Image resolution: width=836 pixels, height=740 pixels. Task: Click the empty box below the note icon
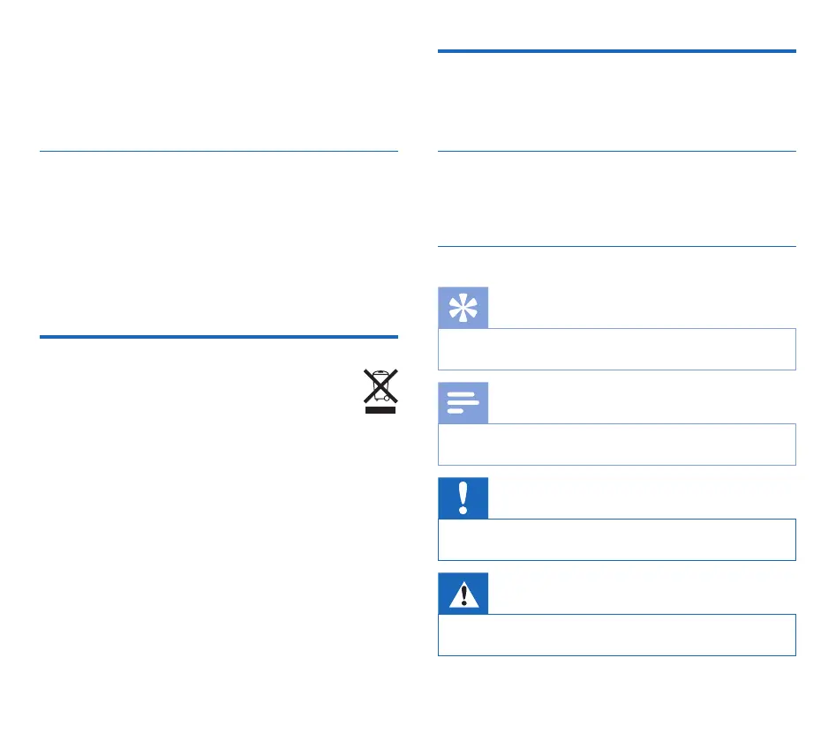(617, 445)
